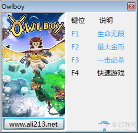
Task: Click the 说明 column header
Action: coord(106,20)
